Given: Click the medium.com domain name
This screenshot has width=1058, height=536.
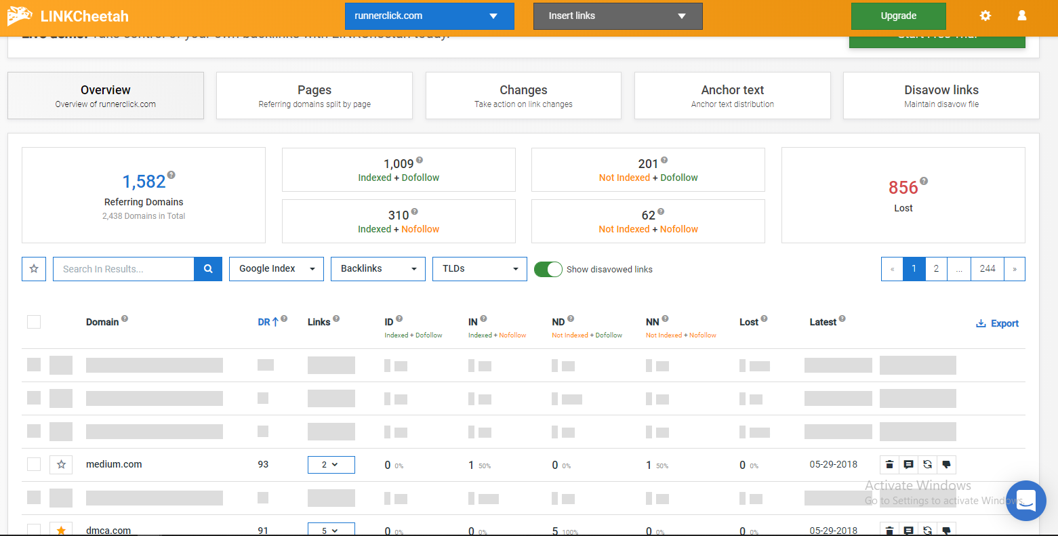Looking at the screenshot, I should (114, 464).
